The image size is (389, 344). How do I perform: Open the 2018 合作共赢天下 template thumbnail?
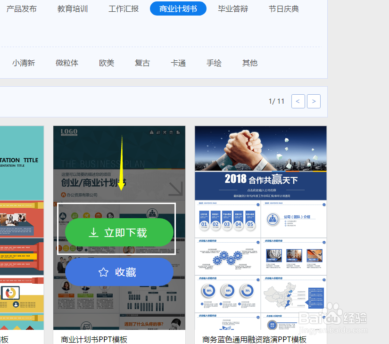[261, 228]
